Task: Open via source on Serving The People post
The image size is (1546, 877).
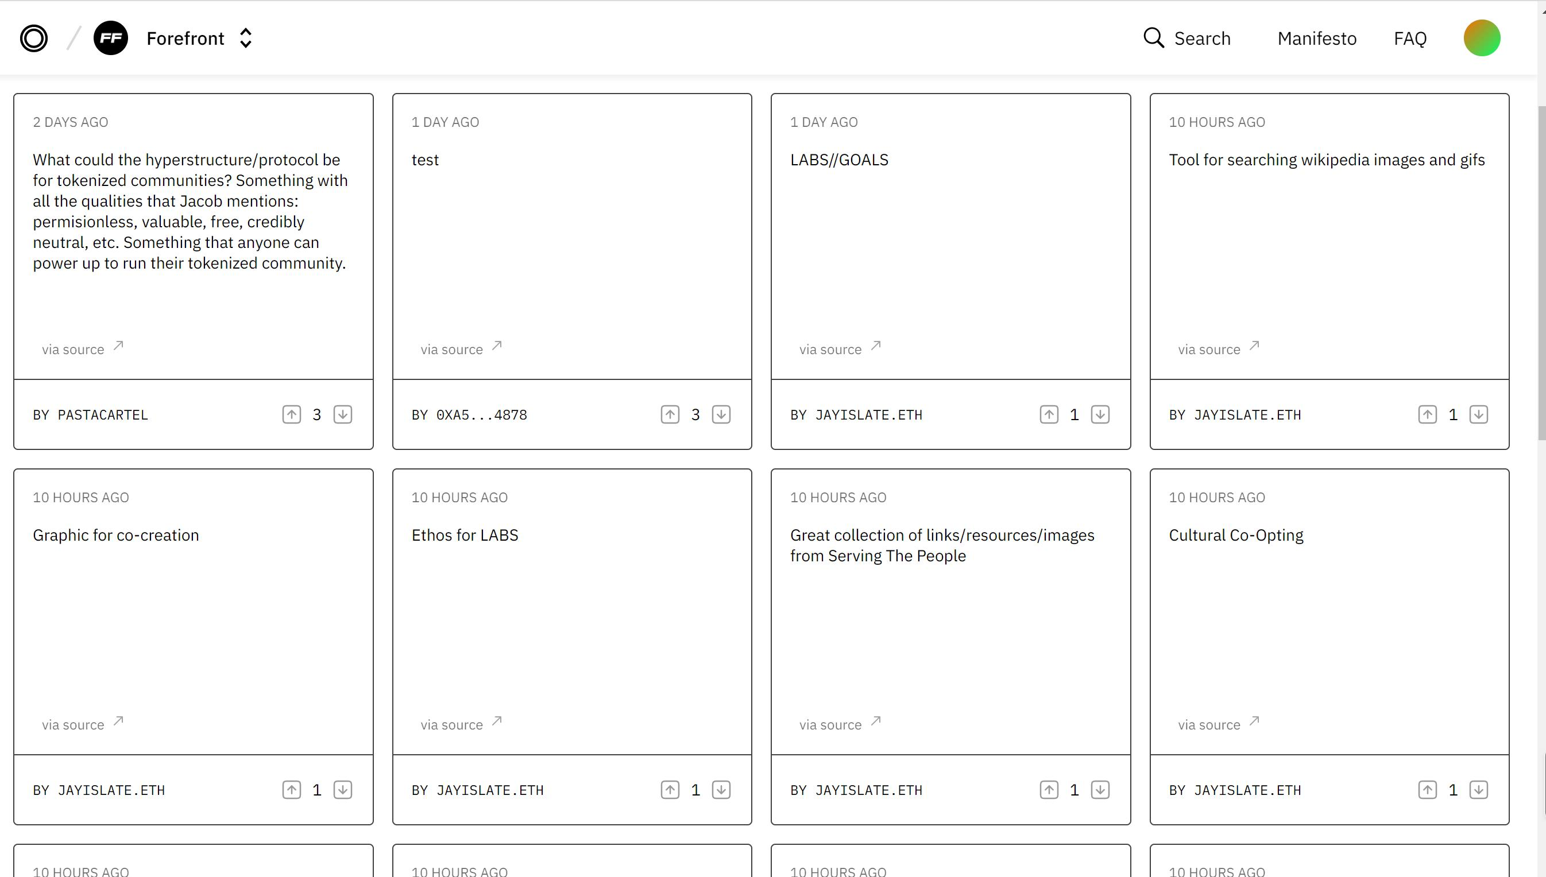Action: (x=840, y=724)
